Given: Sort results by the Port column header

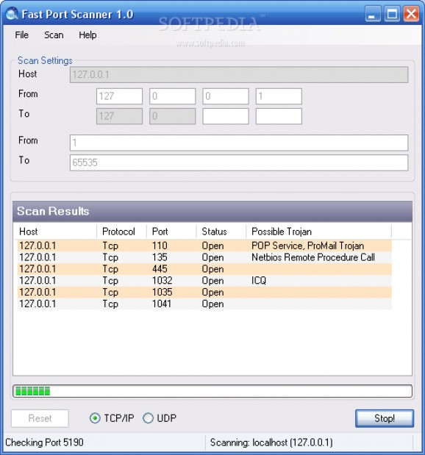Looking at the screenshot, I should [x=171, y=232].
